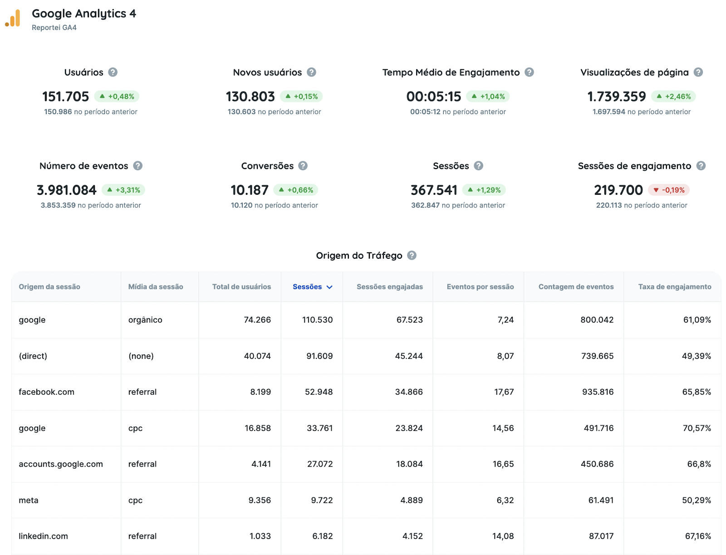Select the linkedin.com source cell
The height and width of the screenshot is (555, 726).
[x=43, y=536]
